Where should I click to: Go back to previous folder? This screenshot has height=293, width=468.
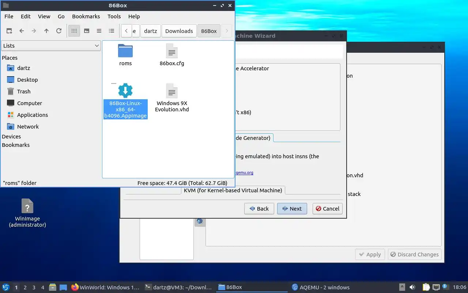pyautogui.click(x=22, y=31)
